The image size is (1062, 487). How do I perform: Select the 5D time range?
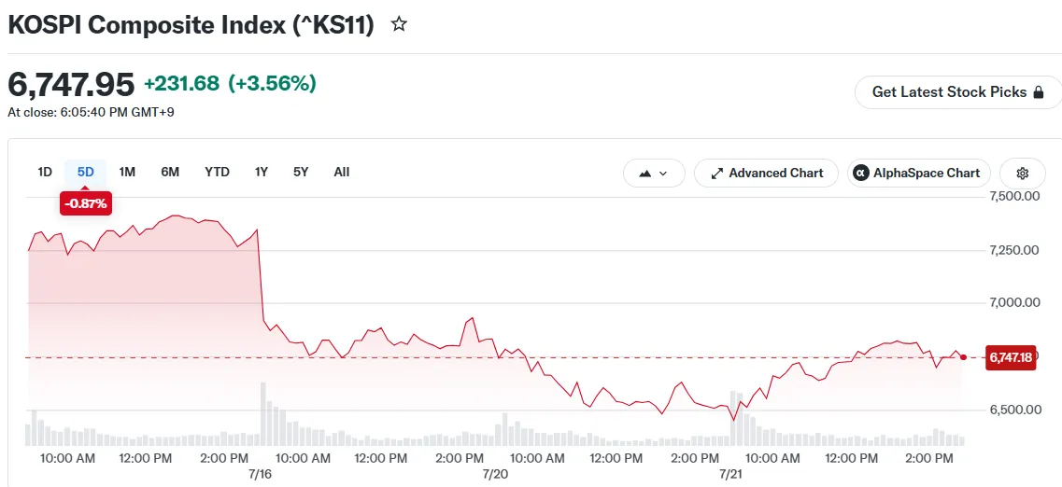85,172
